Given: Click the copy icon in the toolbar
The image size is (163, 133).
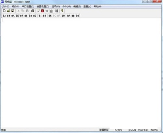Looking at the screenshot, I should (x=23, y=11).
